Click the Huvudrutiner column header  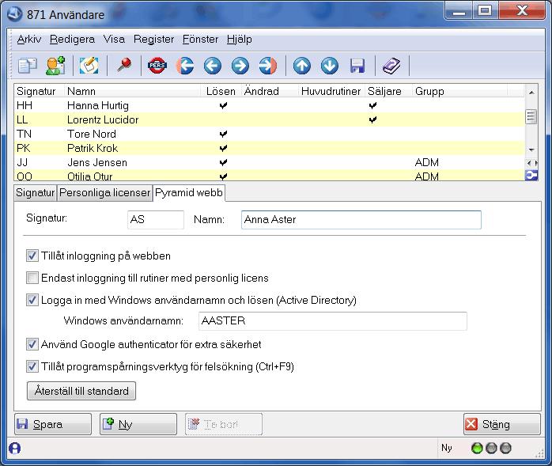click(331, 91)
